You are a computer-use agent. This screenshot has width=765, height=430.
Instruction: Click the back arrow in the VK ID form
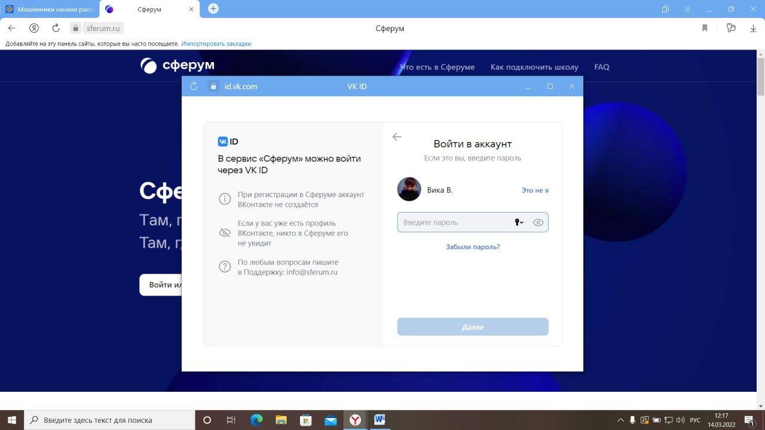pyautogui.click(x=397, y=137)
